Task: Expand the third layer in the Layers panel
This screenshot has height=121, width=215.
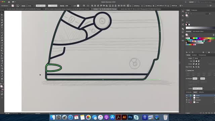Action: pos(192,100)
